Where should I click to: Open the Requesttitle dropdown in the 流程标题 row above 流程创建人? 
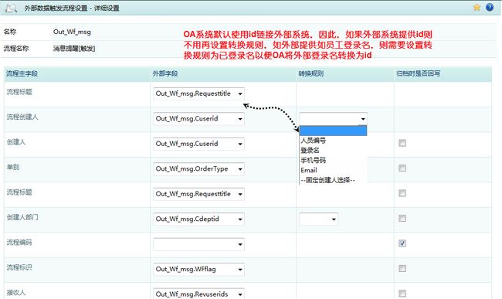[x=198, y=93]
